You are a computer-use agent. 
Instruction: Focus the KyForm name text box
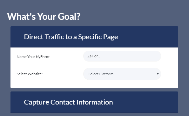(122, 56)
